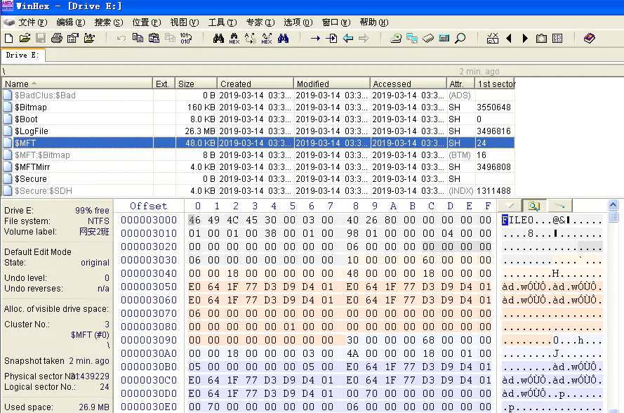The width and height of the screenshot is (624, 413).
Task: Click the go to sector icon
Action: [x=331, y=38]
